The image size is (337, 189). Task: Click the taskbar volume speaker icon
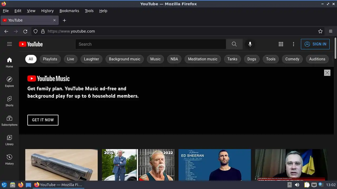(297, 185)
